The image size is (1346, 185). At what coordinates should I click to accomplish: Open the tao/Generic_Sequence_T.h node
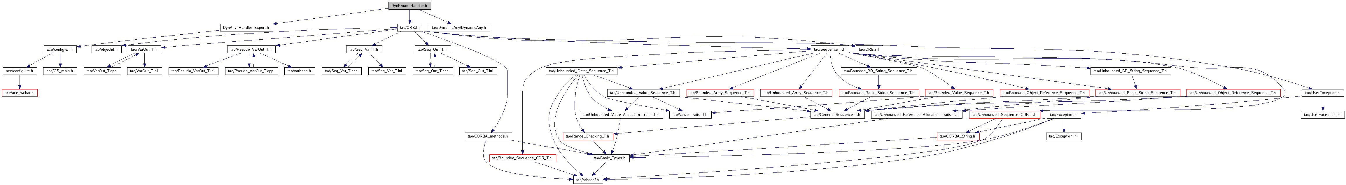tap(836, 114)
